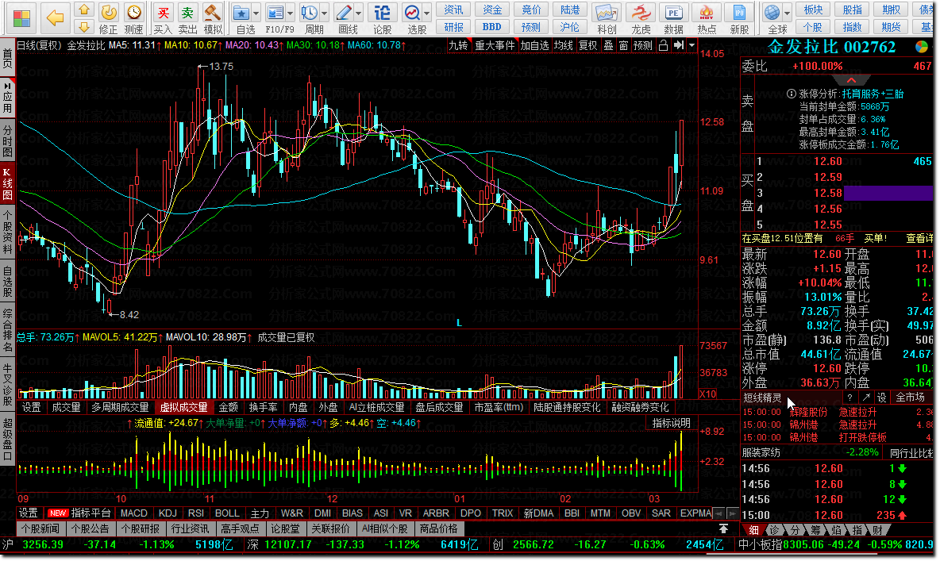Click the pie chart icon beside stock code

tap(922, 47)
